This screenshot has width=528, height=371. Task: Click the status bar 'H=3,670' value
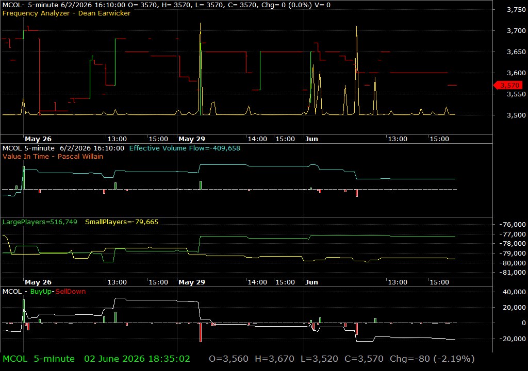(x=274, y=359)
